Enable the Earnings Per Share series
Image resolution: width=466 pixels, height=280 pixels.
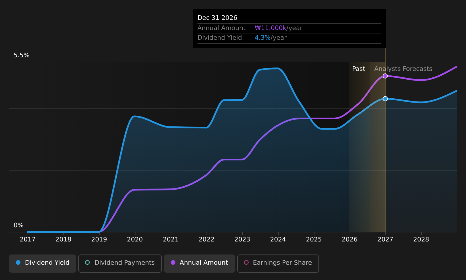[278, 264]
